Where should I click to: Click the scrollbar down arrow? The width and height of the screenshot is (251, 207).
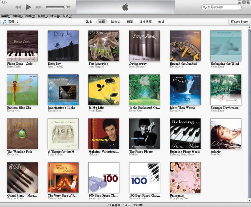(x=249, y=200)
